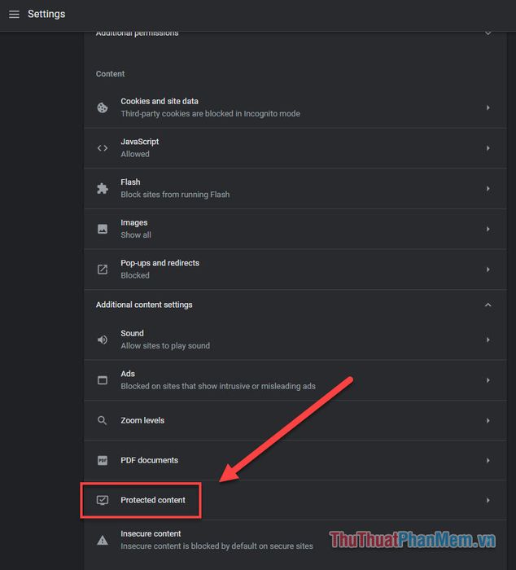Click the PDF documents icon
This screenshot has width=516, height=570.
[103, 460]
